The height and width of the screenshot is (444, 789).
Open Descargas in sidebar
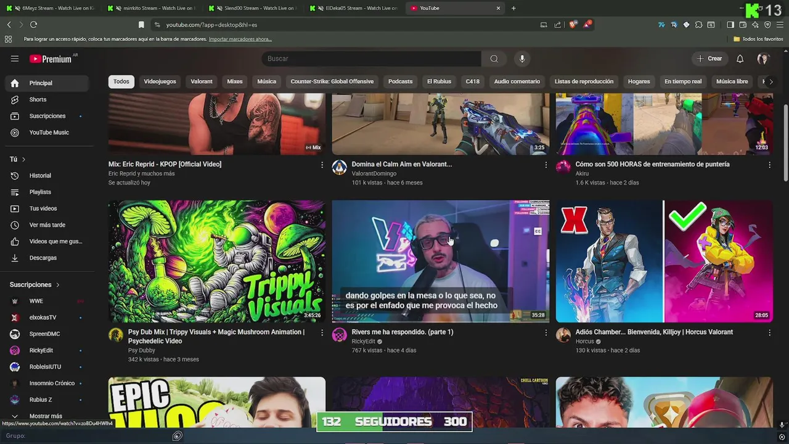(x=47, y=258)
